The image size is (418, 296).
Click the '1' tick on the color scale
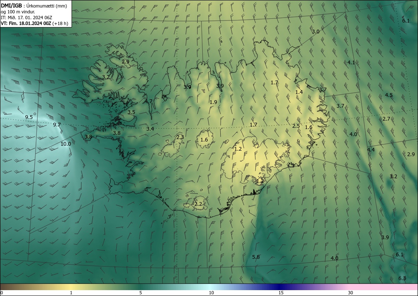[x=71, y=293]
